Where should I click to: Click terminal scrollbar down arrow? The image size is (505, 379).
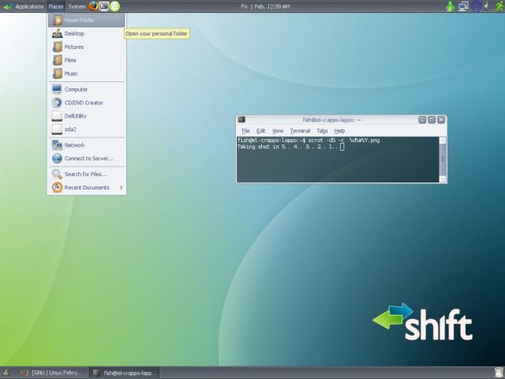tap(443, 179)
